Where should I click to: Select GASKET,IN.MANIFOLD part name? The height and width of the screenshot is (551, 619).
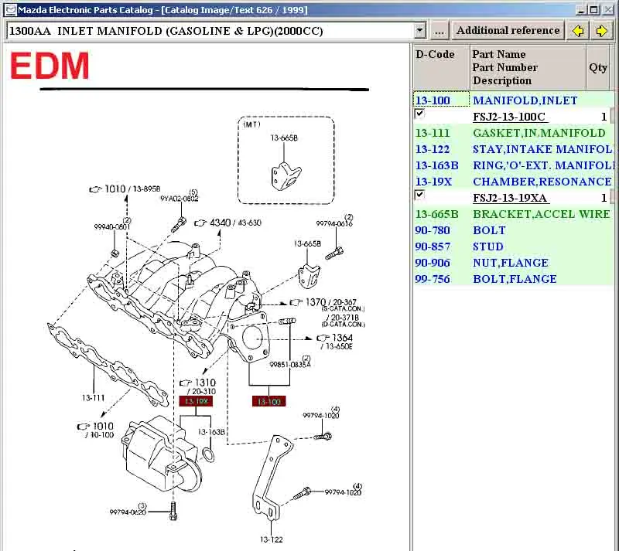pos(539,133)
